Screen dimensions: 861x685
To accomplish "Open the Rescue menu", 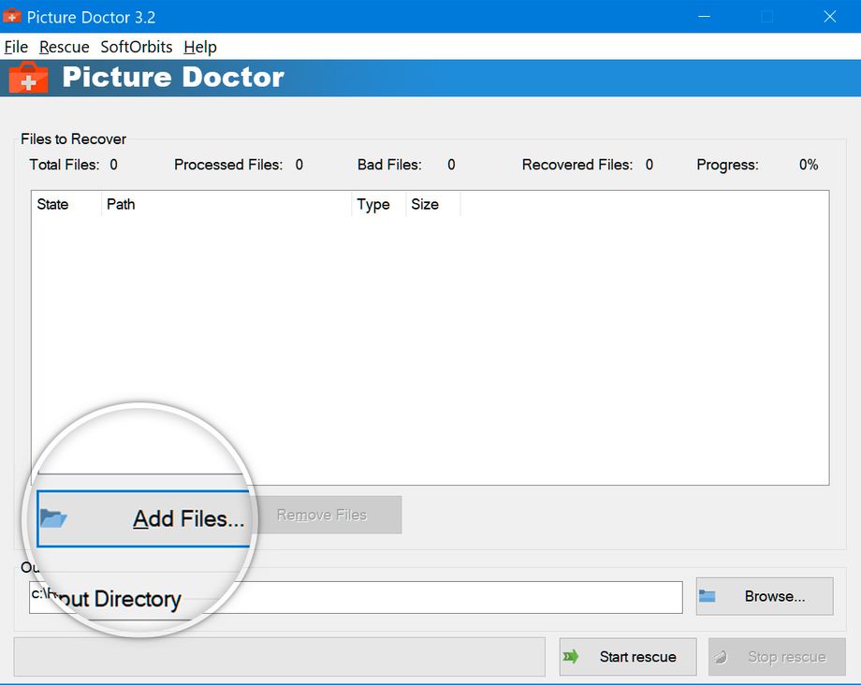I will click(65, 47).
